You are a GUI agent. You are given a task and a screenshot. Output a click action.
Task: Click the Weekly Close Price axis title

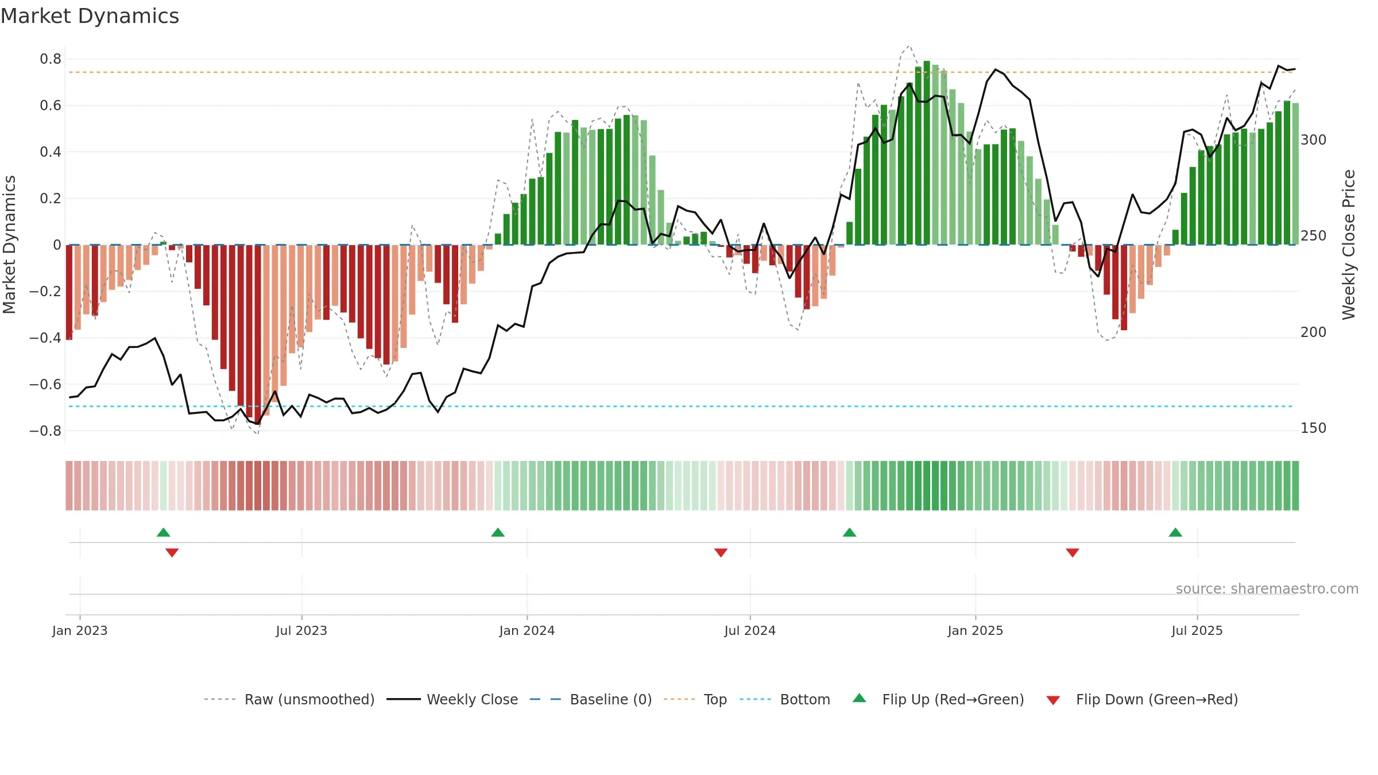[x=1349, y=245]
